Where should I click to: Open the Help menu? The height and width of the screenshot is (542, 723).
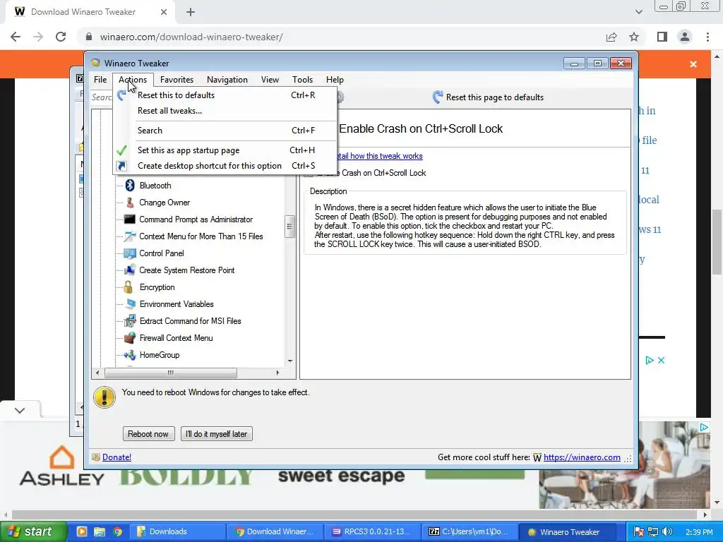click(x=335, y=80)
